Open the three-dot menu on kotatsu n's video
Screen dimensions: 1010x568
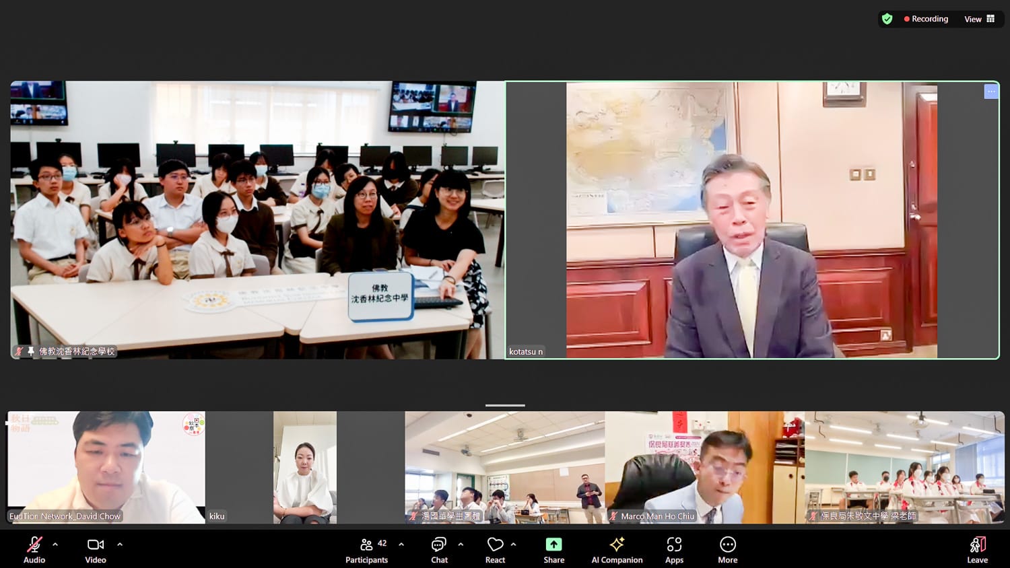[990, 92]
